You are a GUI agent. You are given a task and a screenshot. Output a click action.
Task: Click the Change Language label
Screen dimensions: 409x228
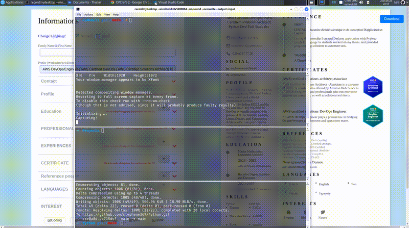point(52,36)
